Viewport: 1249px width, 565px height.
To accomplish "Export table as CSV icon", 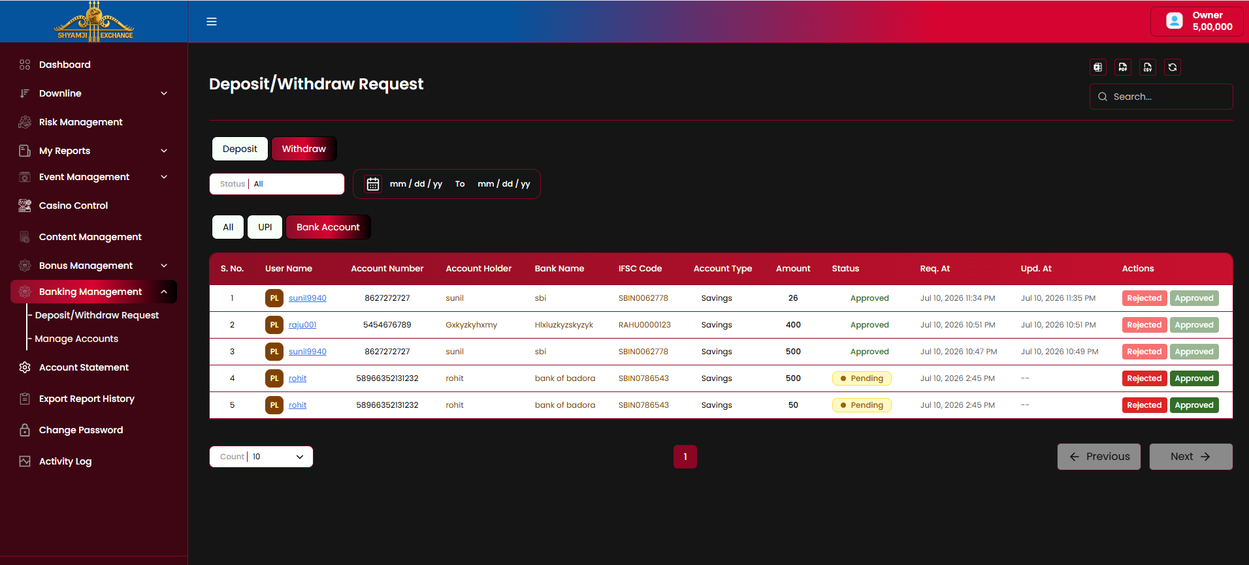I will point(1148,67).
